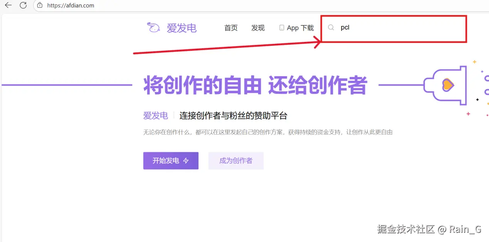Click the magnifier search icon

tap(331, 27)
